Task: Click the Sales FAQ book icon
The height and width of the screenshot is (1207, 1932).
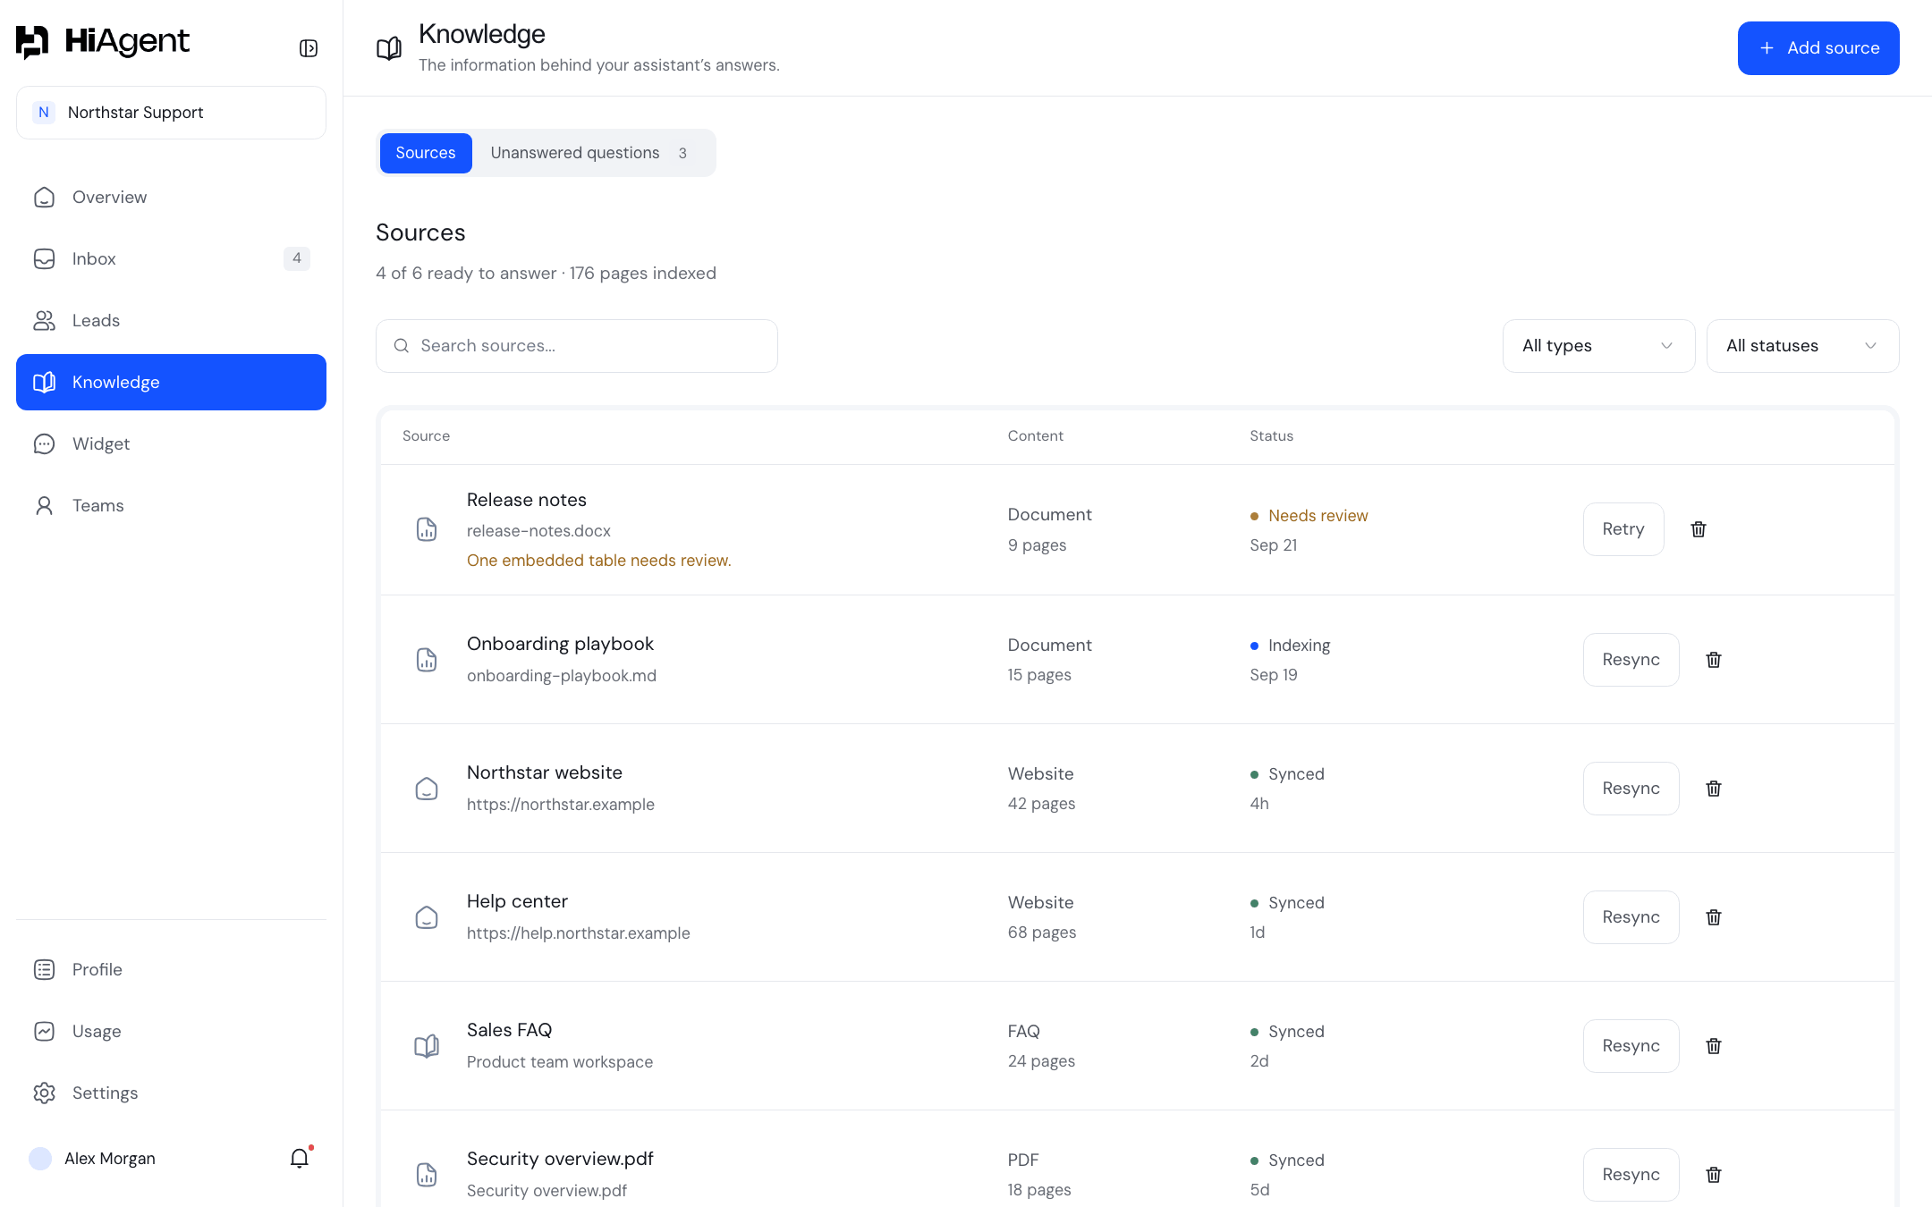Action: click(427, 1046)
